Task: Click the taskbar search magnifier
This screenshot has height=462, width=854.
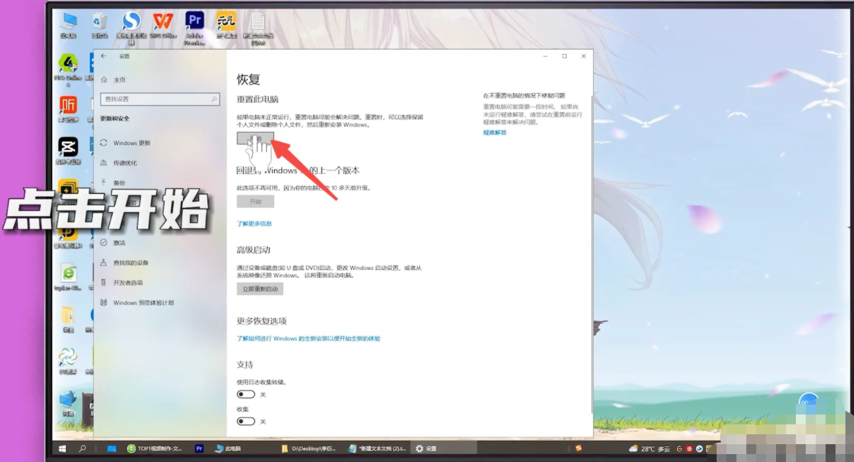Action: (83, 449)
